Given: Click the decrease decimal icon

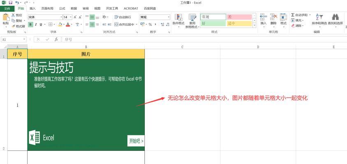Looking at the screenshot, I should coord(167,24).
